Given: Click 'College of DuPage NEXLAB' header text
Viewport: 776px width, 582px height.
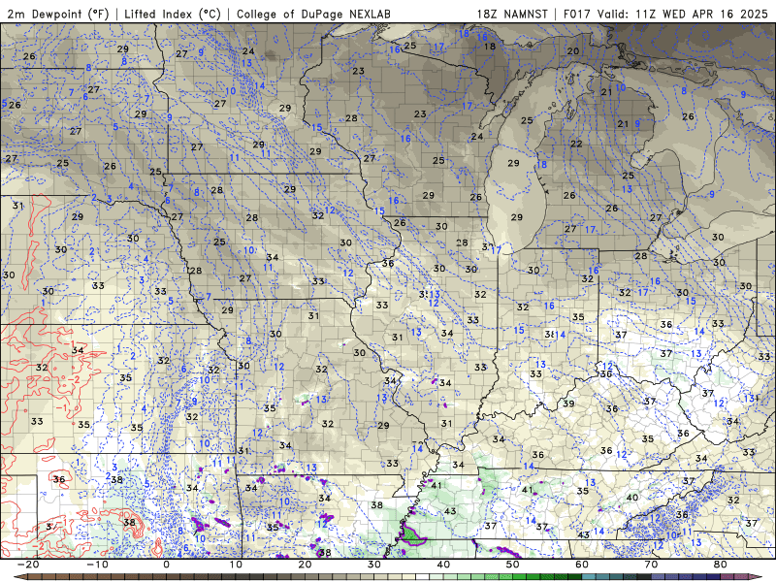Looking at the screenshot, I should (313, 14).
